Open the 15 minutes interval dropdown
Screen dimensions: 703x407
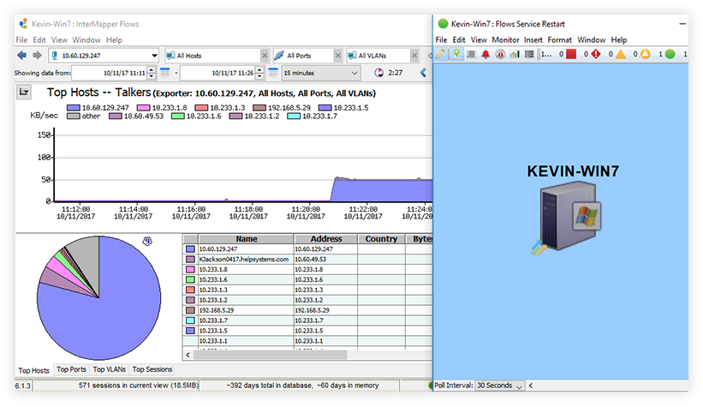320,73
